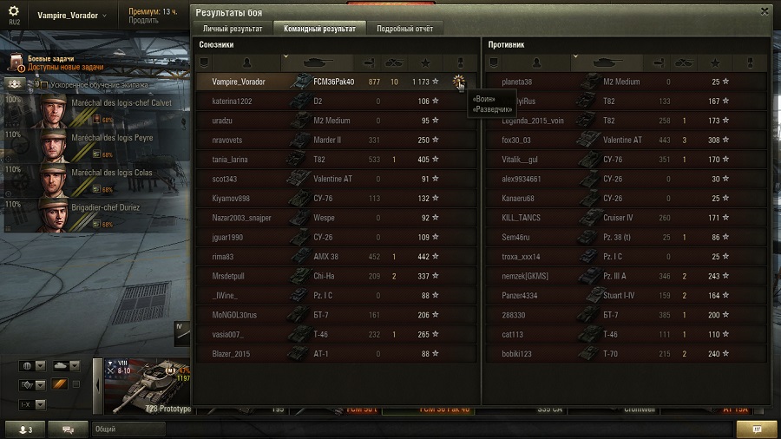Sort allies by experience star icon
The width and height of the screenshot is (781, 439).
[x=425, y=62]
